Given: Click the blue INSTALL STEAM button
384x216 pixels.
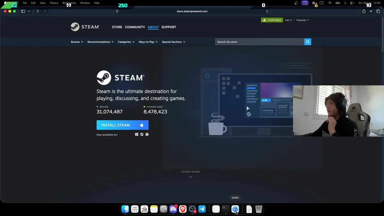Looking at the screenshot, I should tap(122, 125).
